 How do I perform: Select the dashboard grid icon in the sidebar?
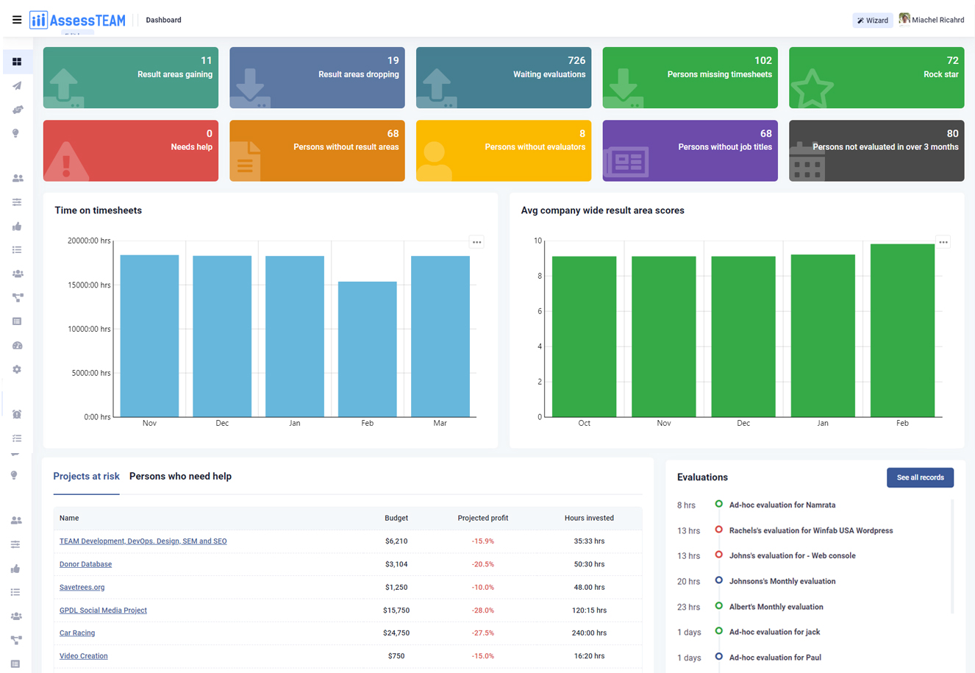[x=16, y=62]
